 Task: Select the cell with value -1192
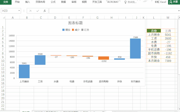[x=168, y=53]
